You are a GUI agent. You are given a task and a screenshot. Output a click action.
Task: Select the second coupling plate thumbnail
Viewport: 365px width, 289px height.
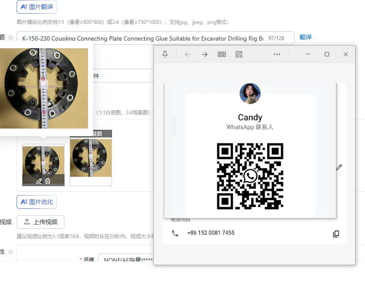pyautogui.click(x=91, y=158)
